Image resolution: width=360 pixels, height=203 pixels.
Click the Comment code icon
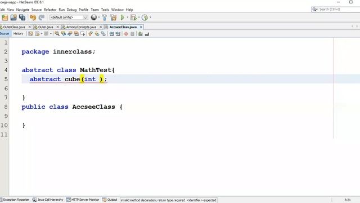140,34
